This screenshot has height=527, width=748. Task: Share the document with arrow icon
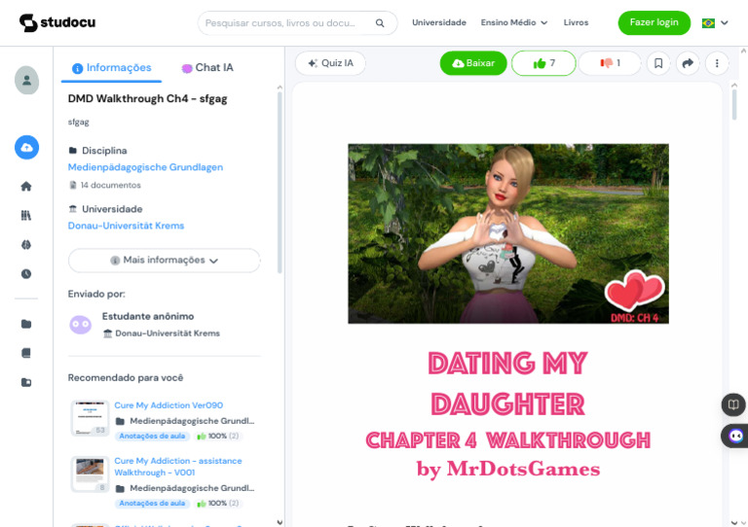point(688,63)
